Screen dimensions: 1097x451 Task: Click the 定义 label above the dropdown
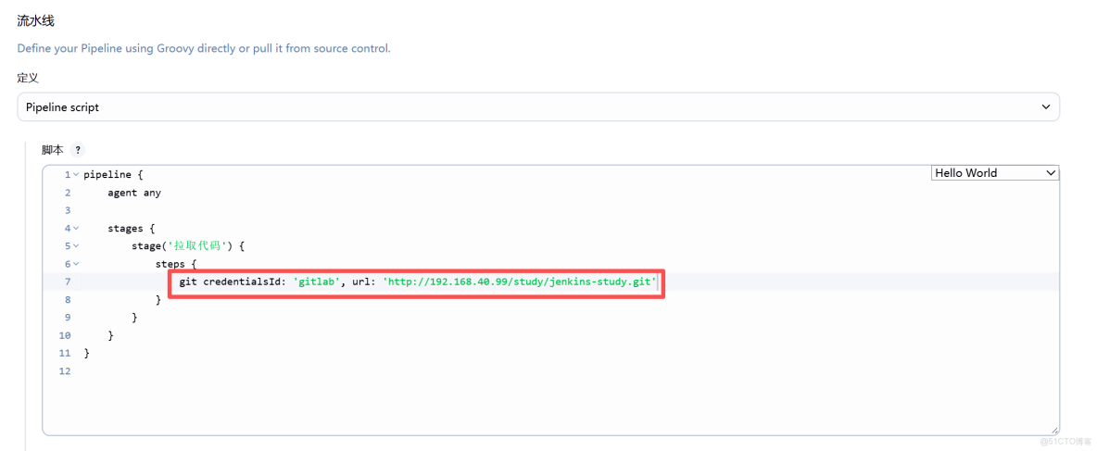point(28,78)
